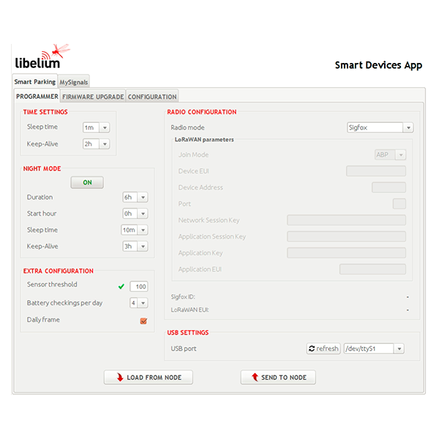Click the Application Session Key field
The height and width of the screenshot is (439, 439).
coord(346,236)
